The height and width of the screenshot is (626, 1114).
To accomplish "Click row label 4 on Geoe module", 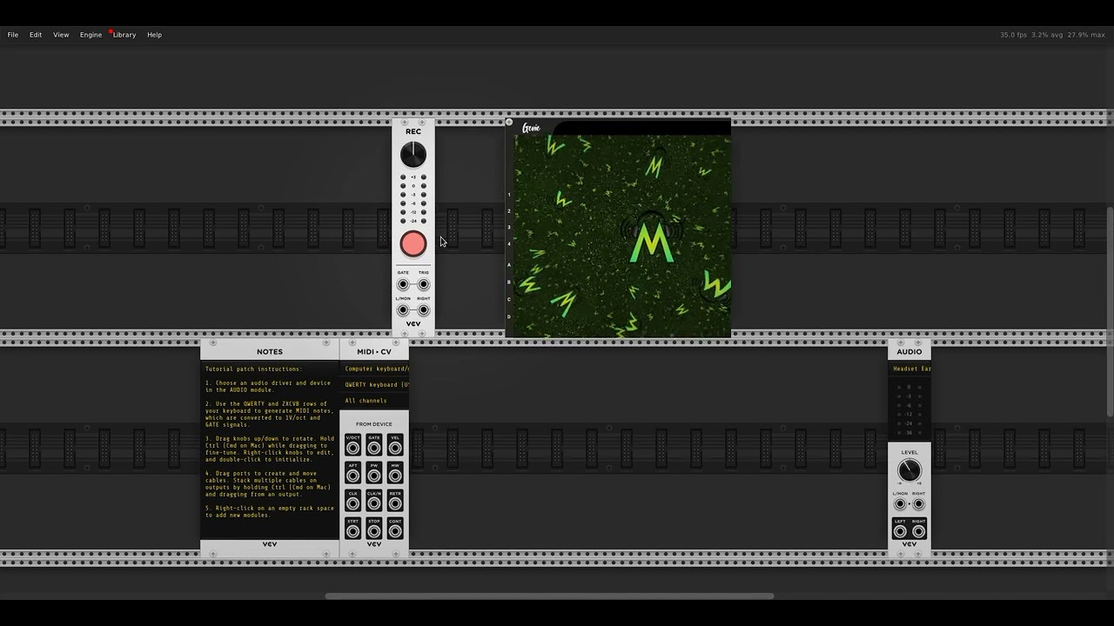I will 509,244.
